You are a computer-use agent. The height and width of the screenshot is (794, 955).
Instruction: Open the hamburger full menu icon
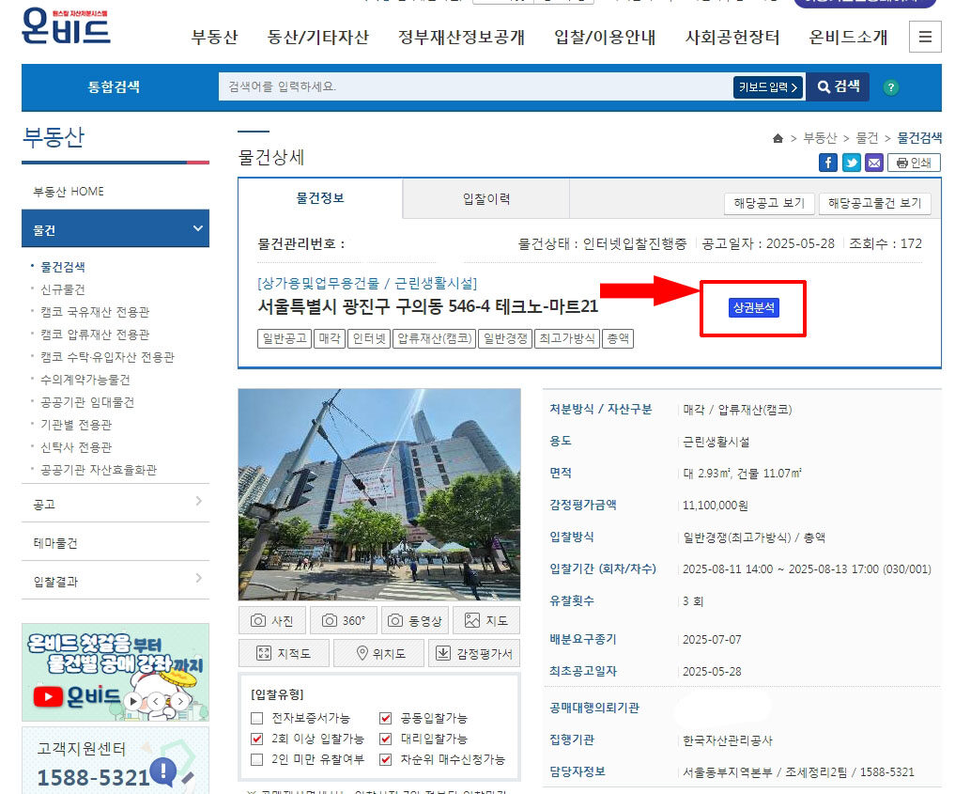(925, 37)
